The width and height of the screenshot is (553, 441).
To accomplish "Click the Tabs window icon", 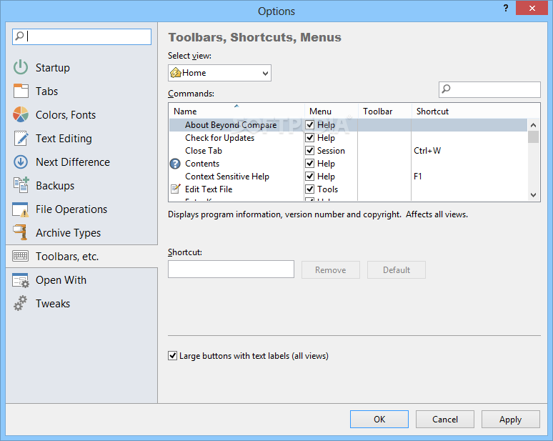I will pyautogui.click(x=21, y=91).
